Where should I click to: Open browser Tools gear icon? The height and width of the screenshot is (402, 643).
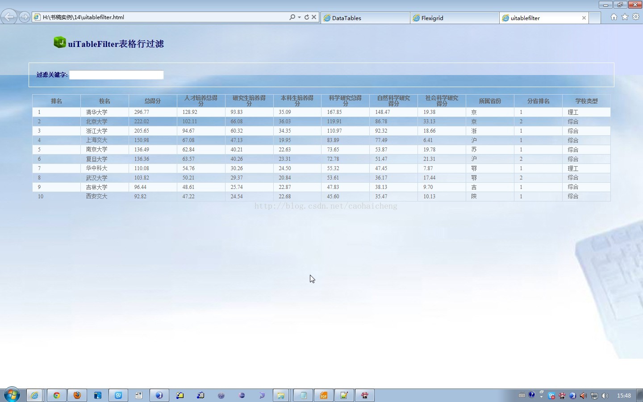pyautogui.click(x=636, y=17)
